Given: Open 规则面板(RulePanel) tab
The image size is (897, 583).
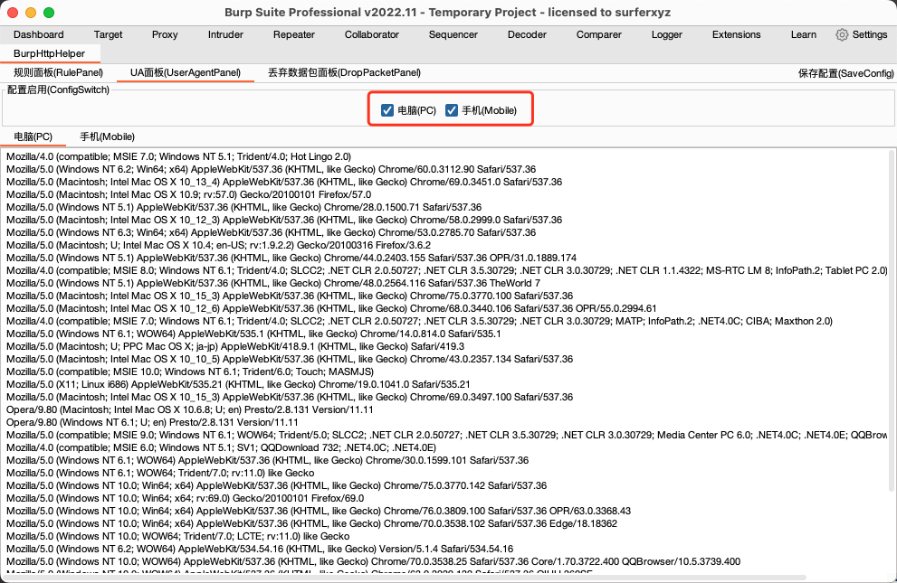Looking at the screenshot, I should [x=58, y=72].
